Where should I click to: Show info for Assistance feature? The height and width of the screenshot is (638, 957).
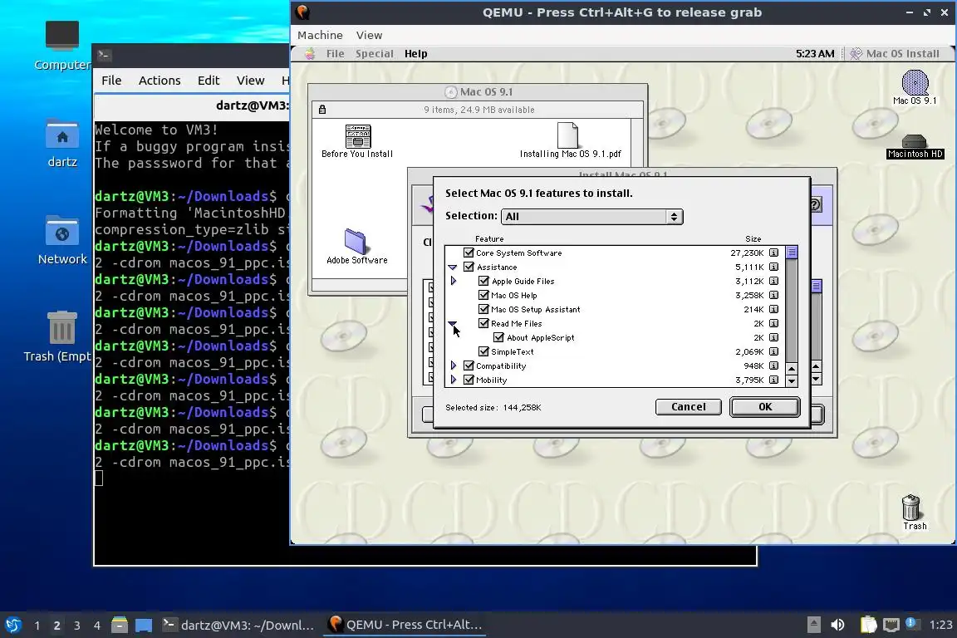[x=773, y=267]
